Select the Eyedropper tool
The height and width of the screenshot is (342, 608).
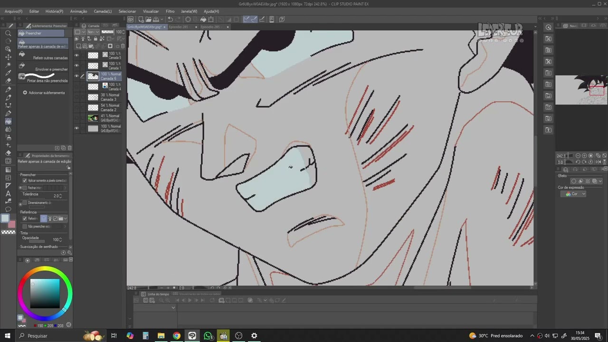[8, 74]
